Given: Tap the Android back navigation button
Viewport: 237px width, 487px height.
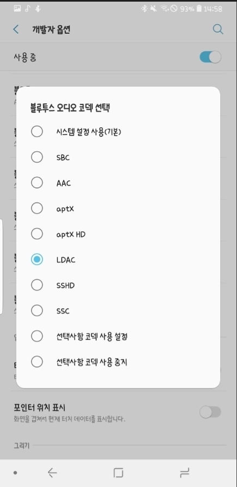Looking at the screenshot, I should tap(52, 473).
